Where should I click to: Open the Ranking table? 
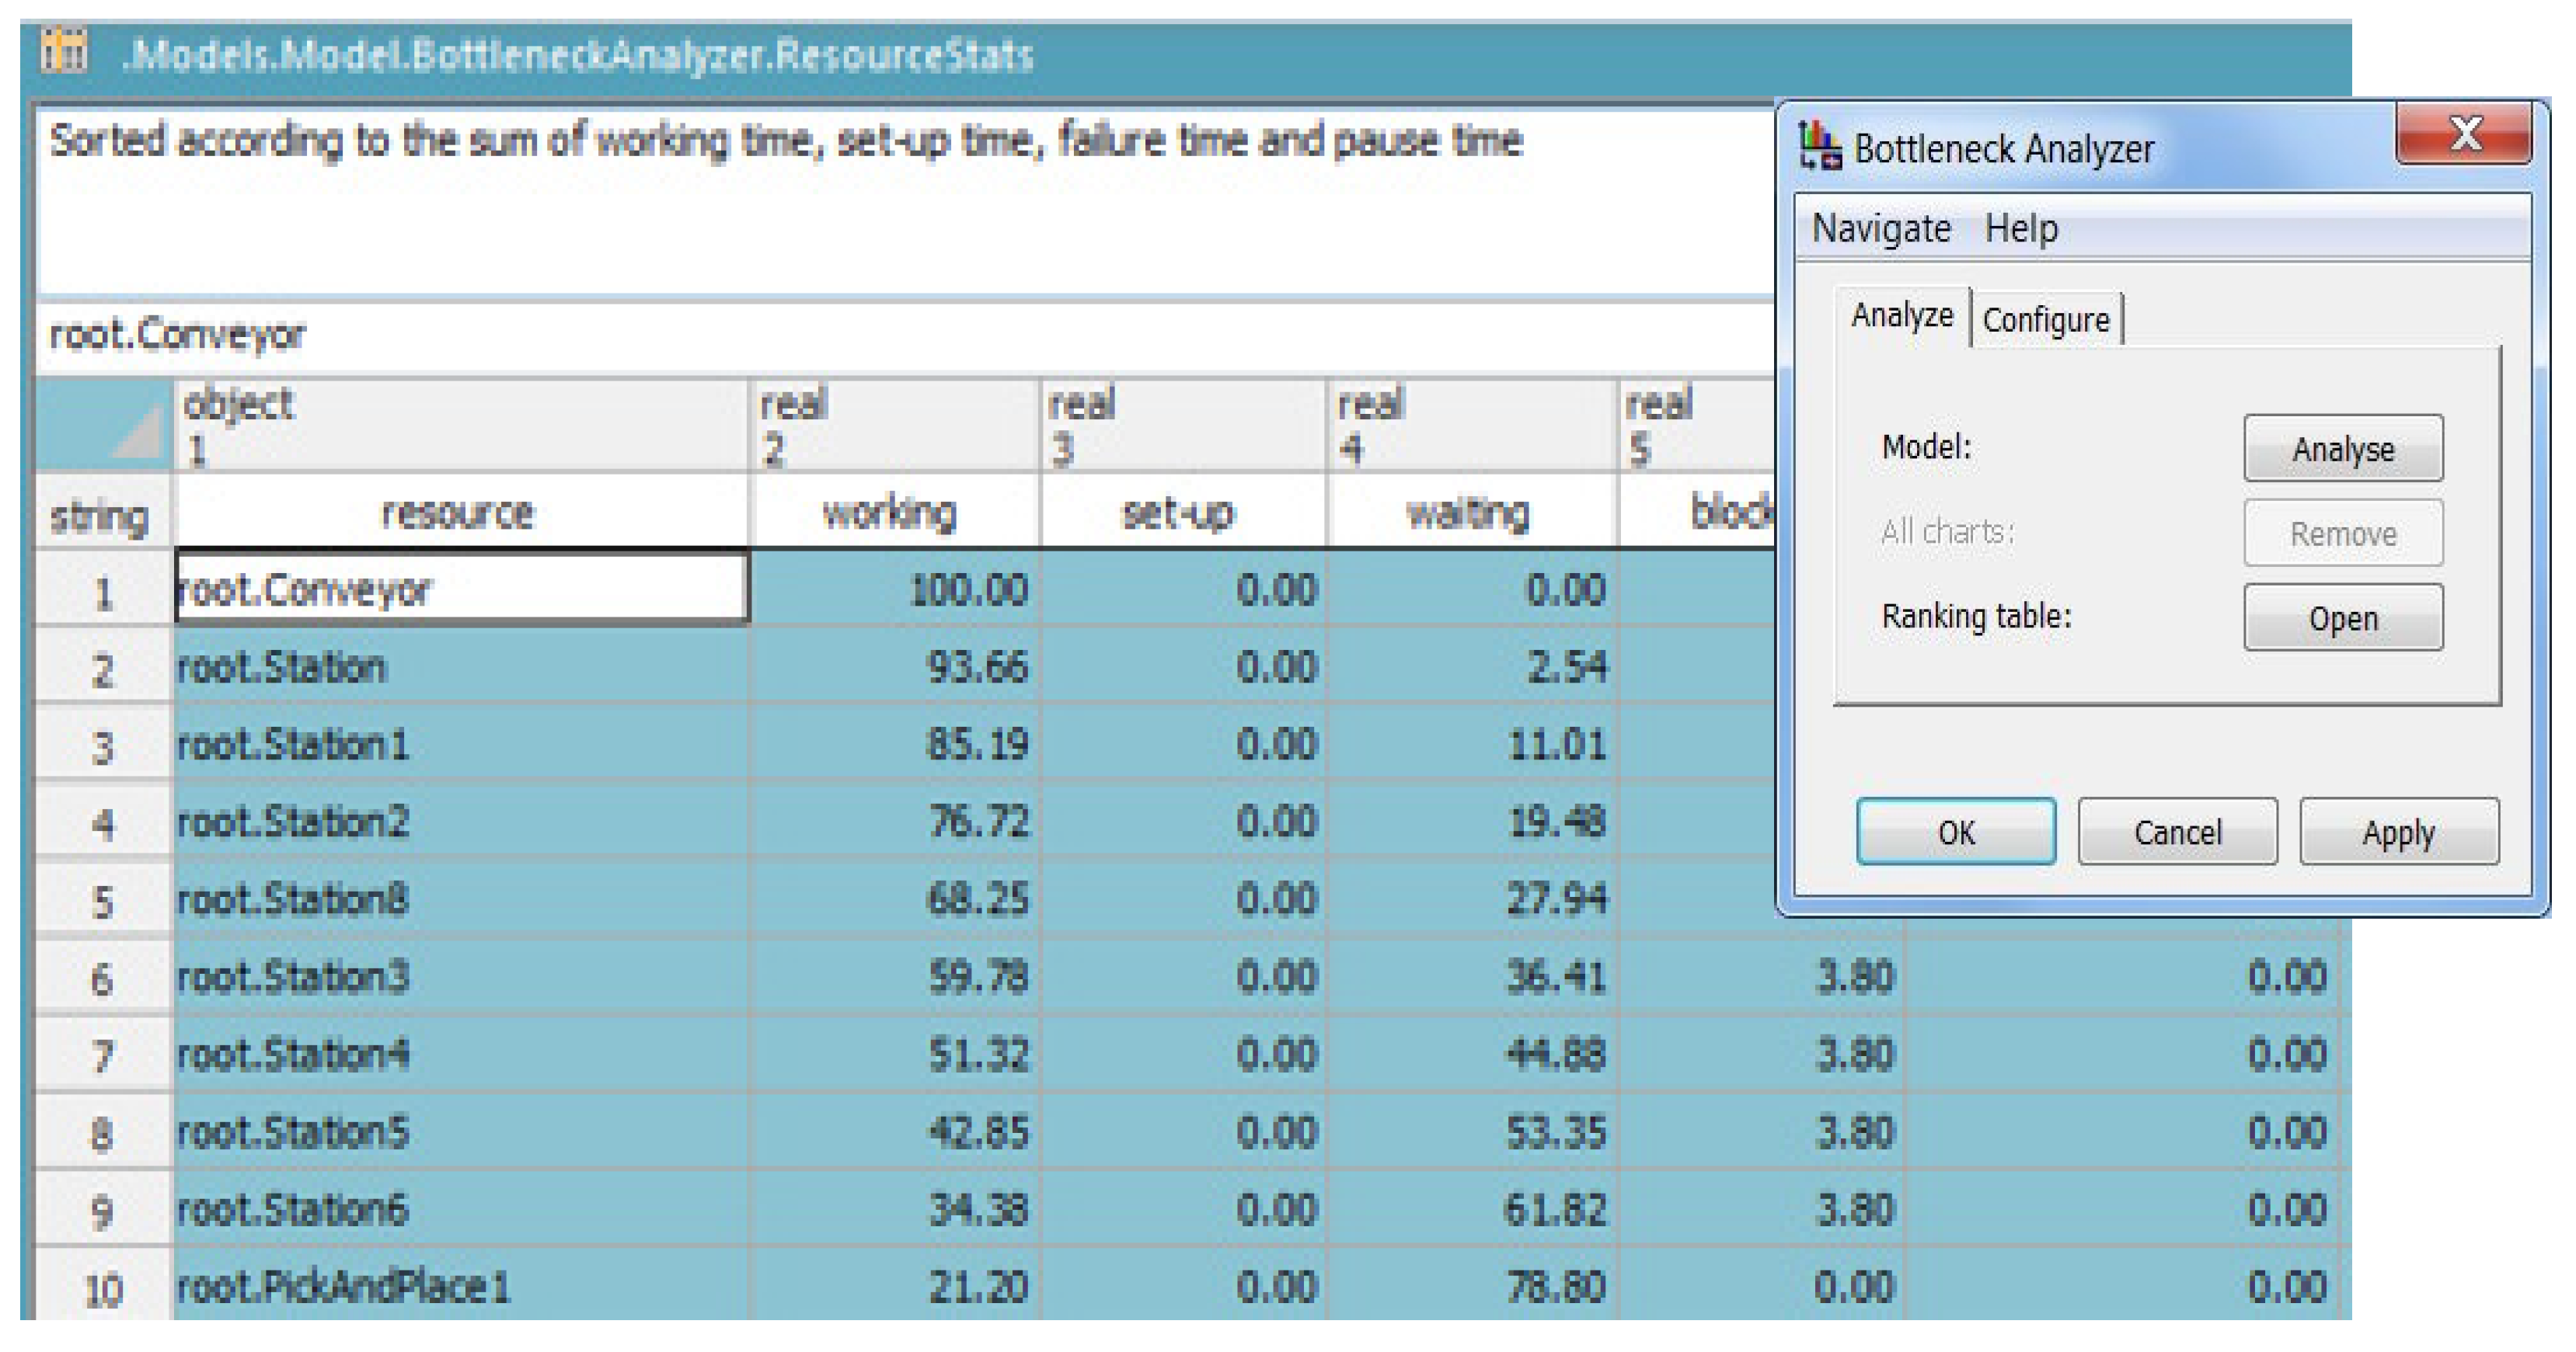pyautogui.click(x=2341, y=619)
